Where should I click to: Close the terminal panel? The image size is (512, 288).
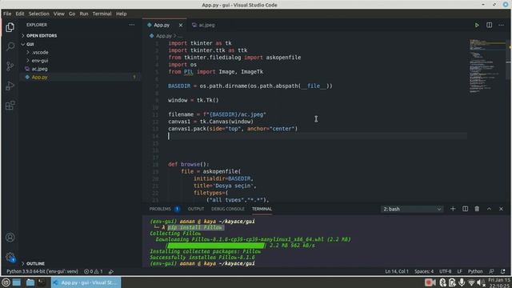point(502,209)
